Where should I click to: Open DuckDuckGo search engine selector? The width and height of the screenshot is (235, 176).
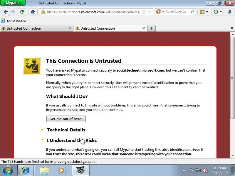click(x=160, y=12)
